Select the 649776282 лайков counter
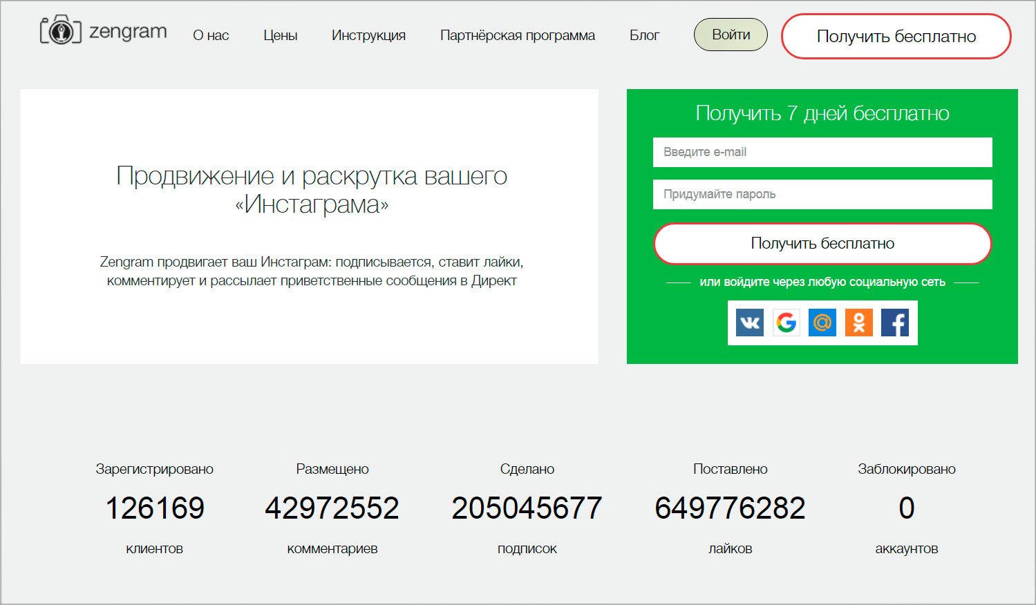 click(x=731, y=508)
